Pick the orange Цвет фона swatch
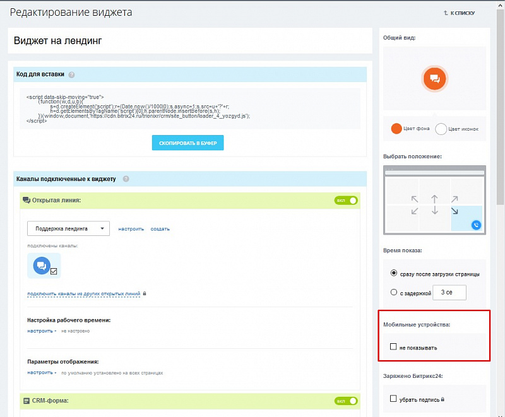This screenshot has height=417, width=505. click(396, 129)
